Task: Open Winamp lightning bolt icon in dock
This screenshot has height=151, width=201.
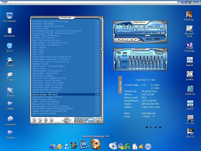Action: point(59,146)
